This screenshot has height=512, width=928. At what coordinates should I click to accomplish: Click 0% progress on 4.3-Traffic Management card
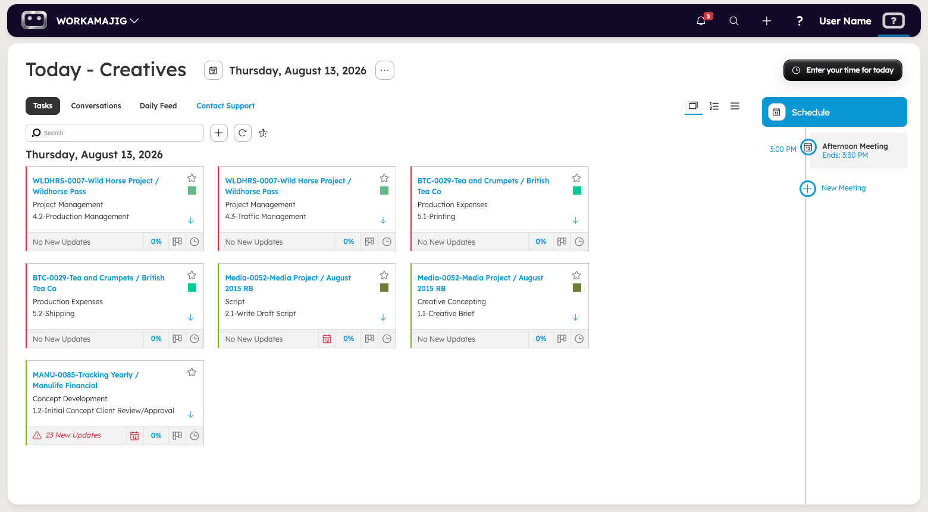tap(349, 242)
